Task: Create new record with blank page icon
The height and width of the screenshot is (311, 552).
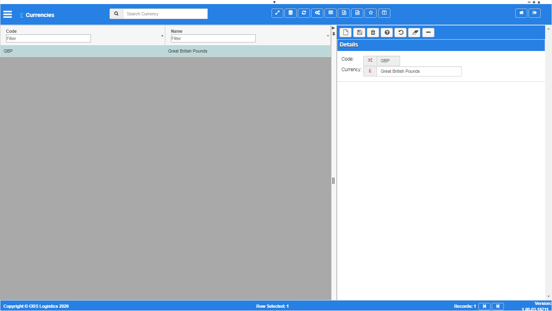Action: 346,32
